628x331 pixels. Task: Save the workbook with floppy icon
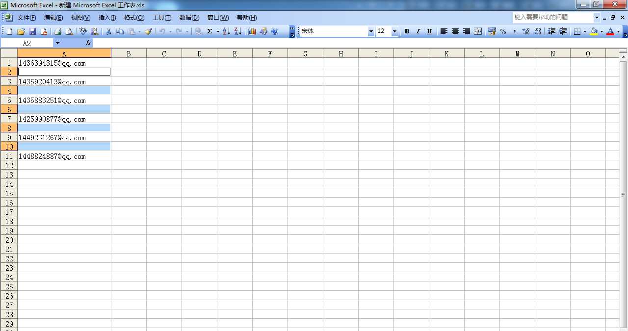click(32, 31)
